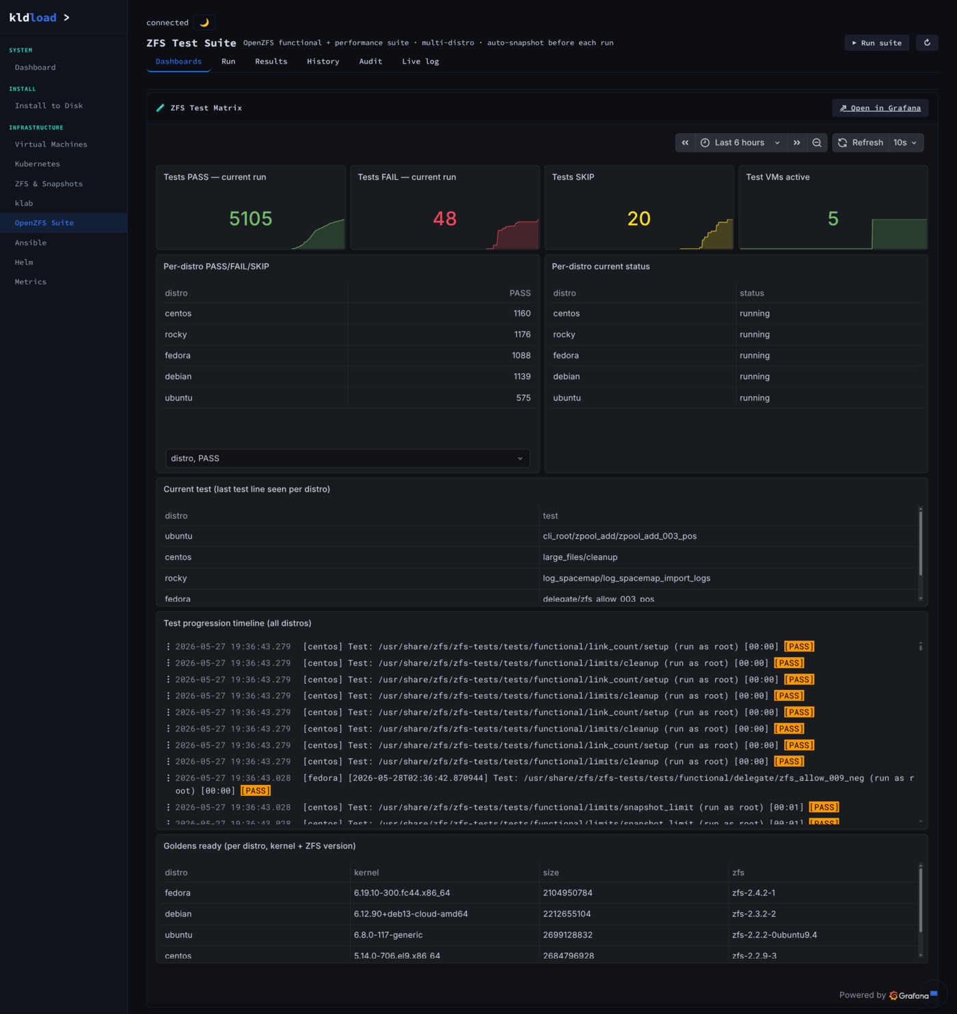Click fedora PASS count 1088
957x1014 pixels.
click(522, 356)
